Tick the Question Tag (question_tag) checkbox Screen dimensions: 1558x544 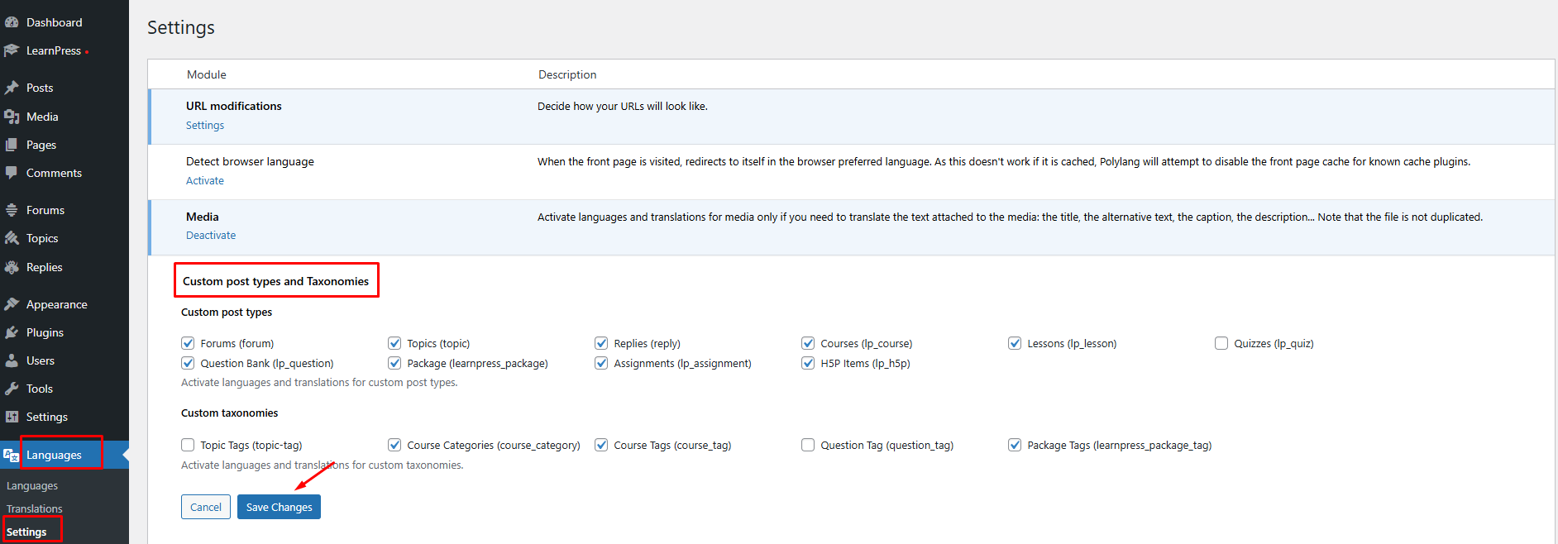click(x=808, y=445)
